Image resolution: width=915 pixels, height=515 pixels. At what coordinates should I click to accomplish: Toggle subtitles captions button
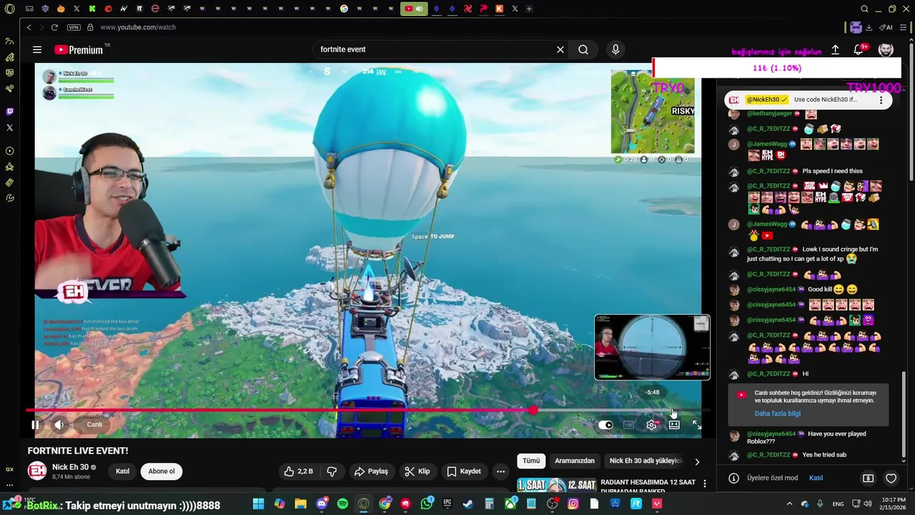click(x=628, y=425)
